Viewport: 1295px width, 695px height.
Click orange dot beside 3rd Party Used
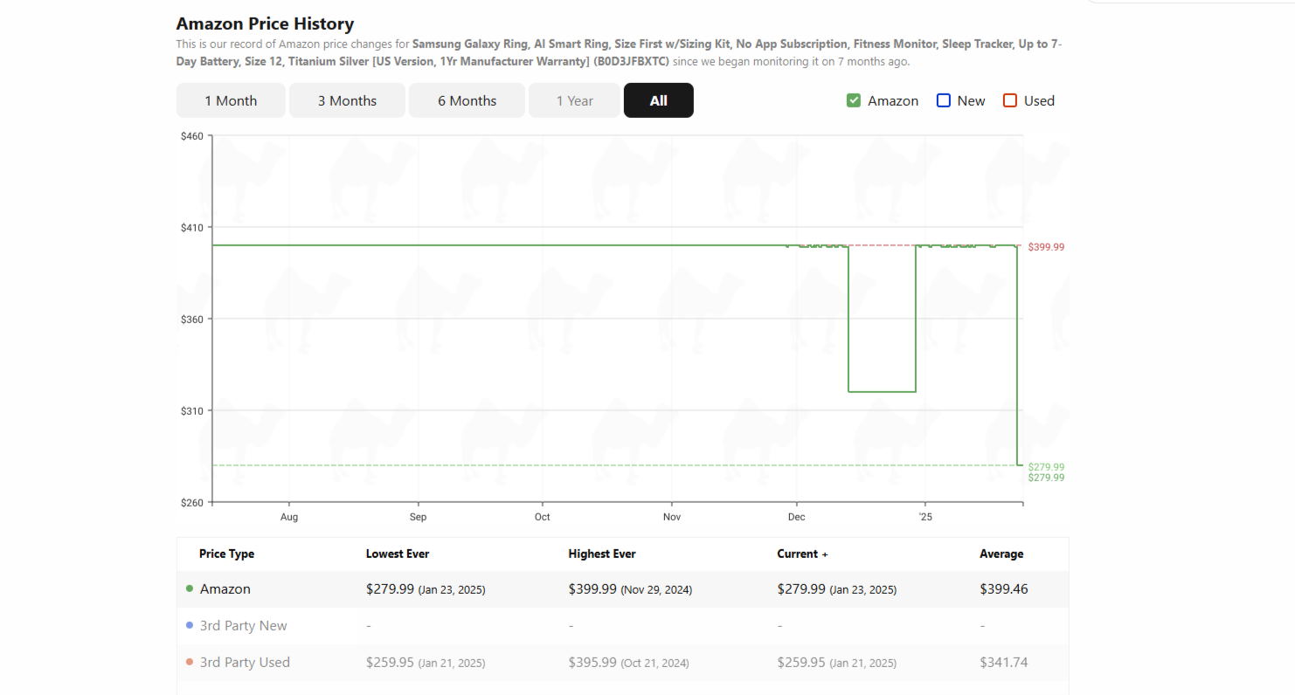point(190,662)
